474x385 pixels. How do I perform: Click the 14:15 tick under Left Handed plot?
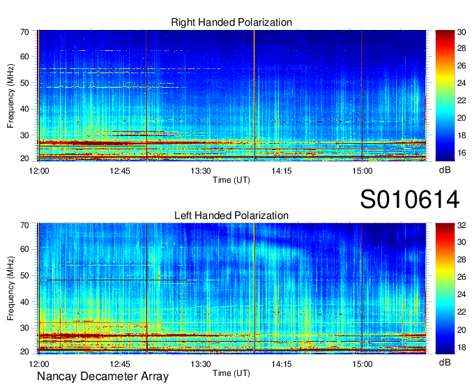coord(282,364)
